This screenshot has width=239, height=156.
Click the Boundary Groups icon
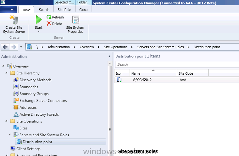[16, 93]
